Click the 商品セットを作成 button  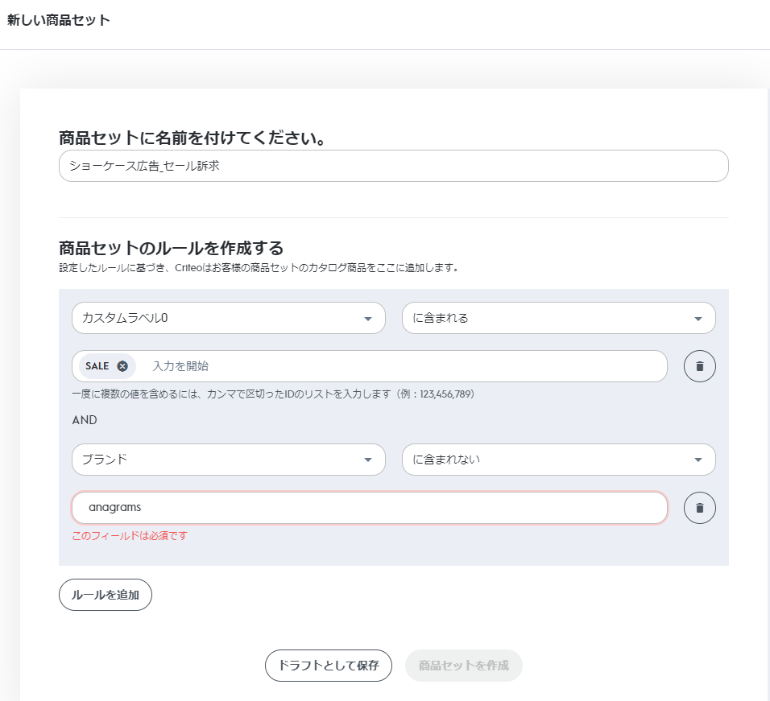464,666
